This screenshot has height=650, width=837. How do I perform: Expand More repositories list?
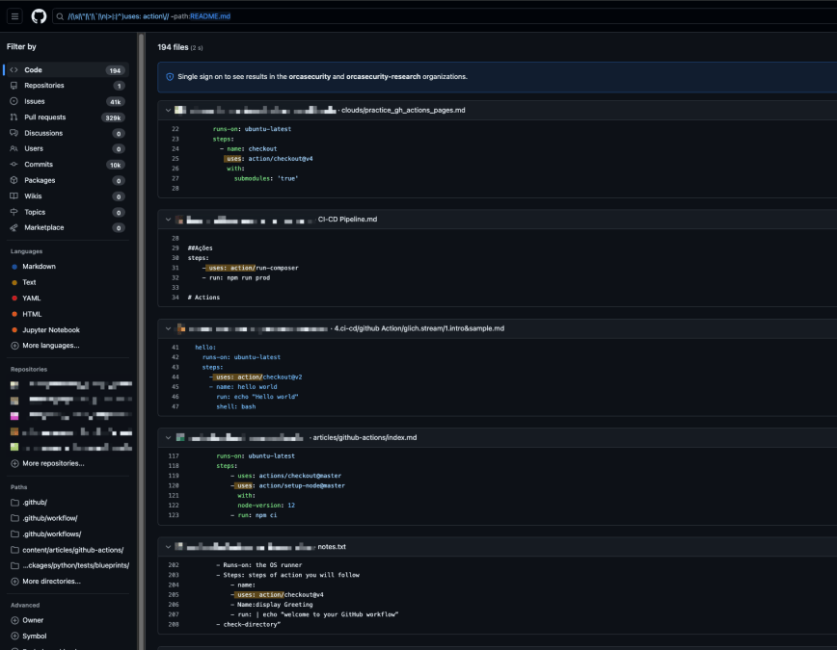point(47,463)
